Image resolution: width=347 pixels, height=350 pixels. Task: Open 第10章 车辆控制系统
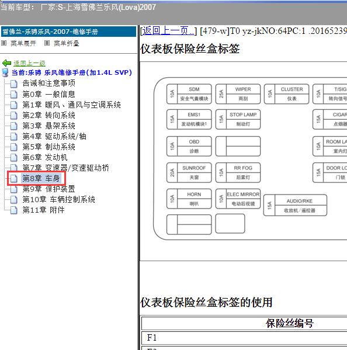point(58,200)
